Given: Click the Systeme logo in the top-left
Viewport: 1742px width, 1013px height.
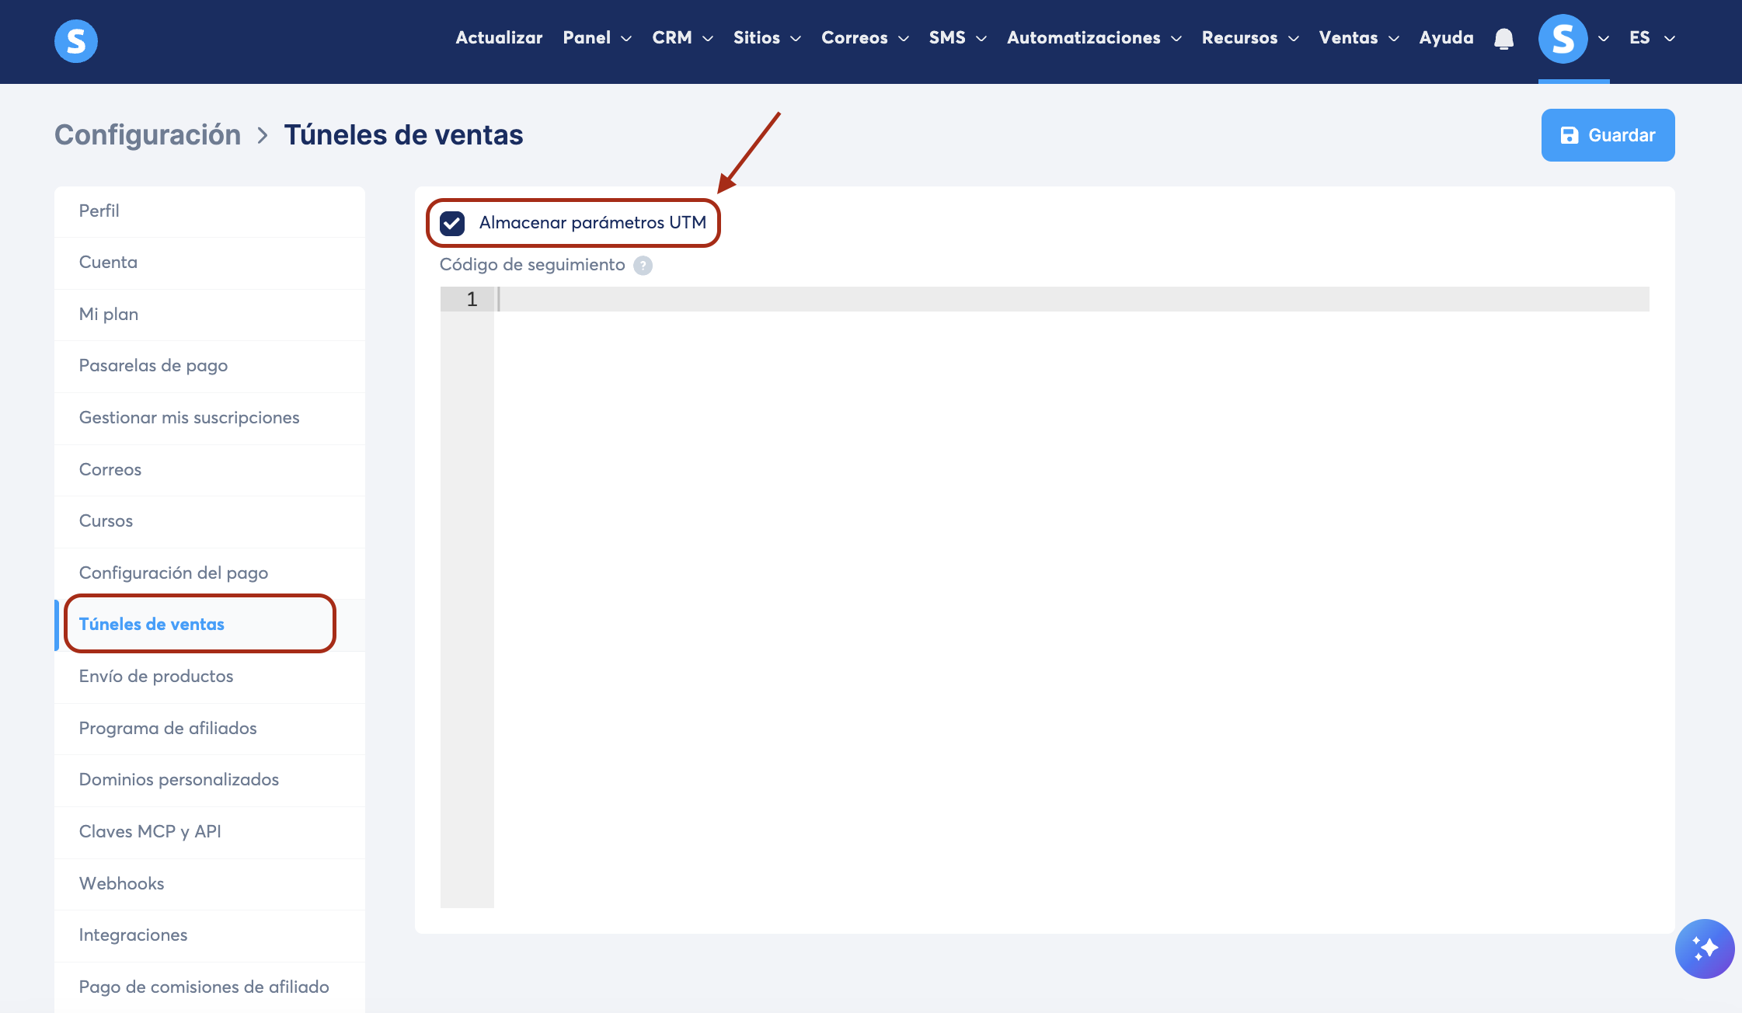Looking at the screenshot, I should click(x=76, y=40).
